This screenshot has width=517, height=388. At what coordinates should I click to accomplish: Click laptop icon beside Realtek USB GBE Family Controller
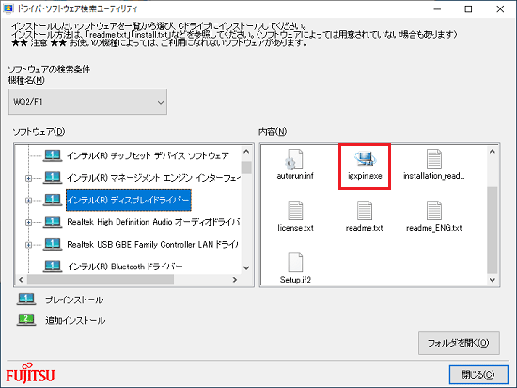tap(53, 244)
